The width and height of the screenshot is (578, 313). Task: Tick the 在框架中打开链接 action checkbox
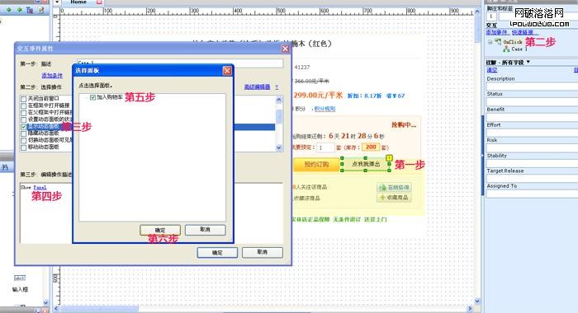[24, 106]
